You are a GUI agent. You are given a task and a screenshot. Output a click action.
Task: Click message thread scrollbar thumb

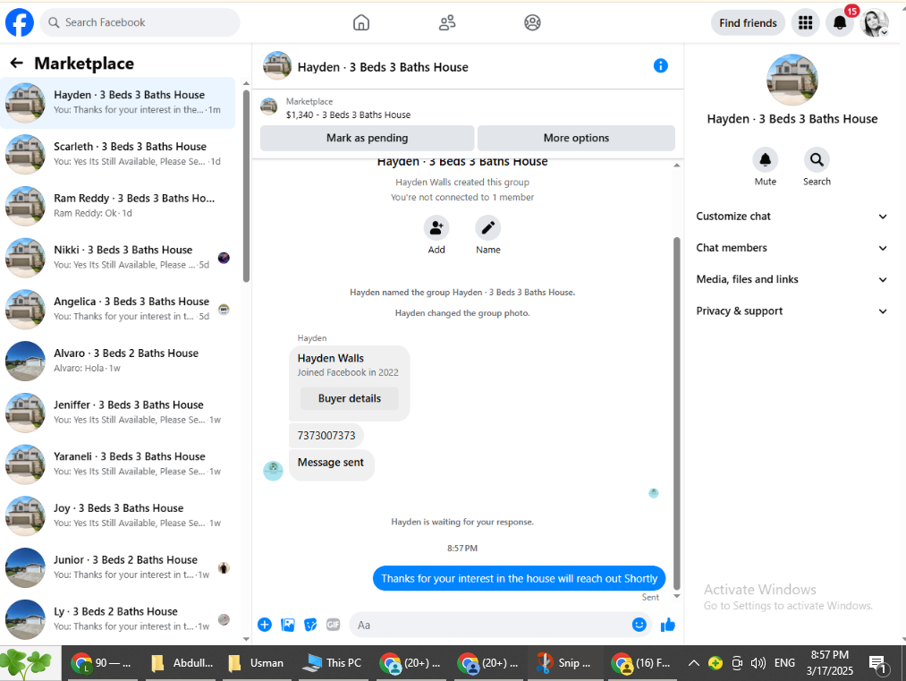677,413
